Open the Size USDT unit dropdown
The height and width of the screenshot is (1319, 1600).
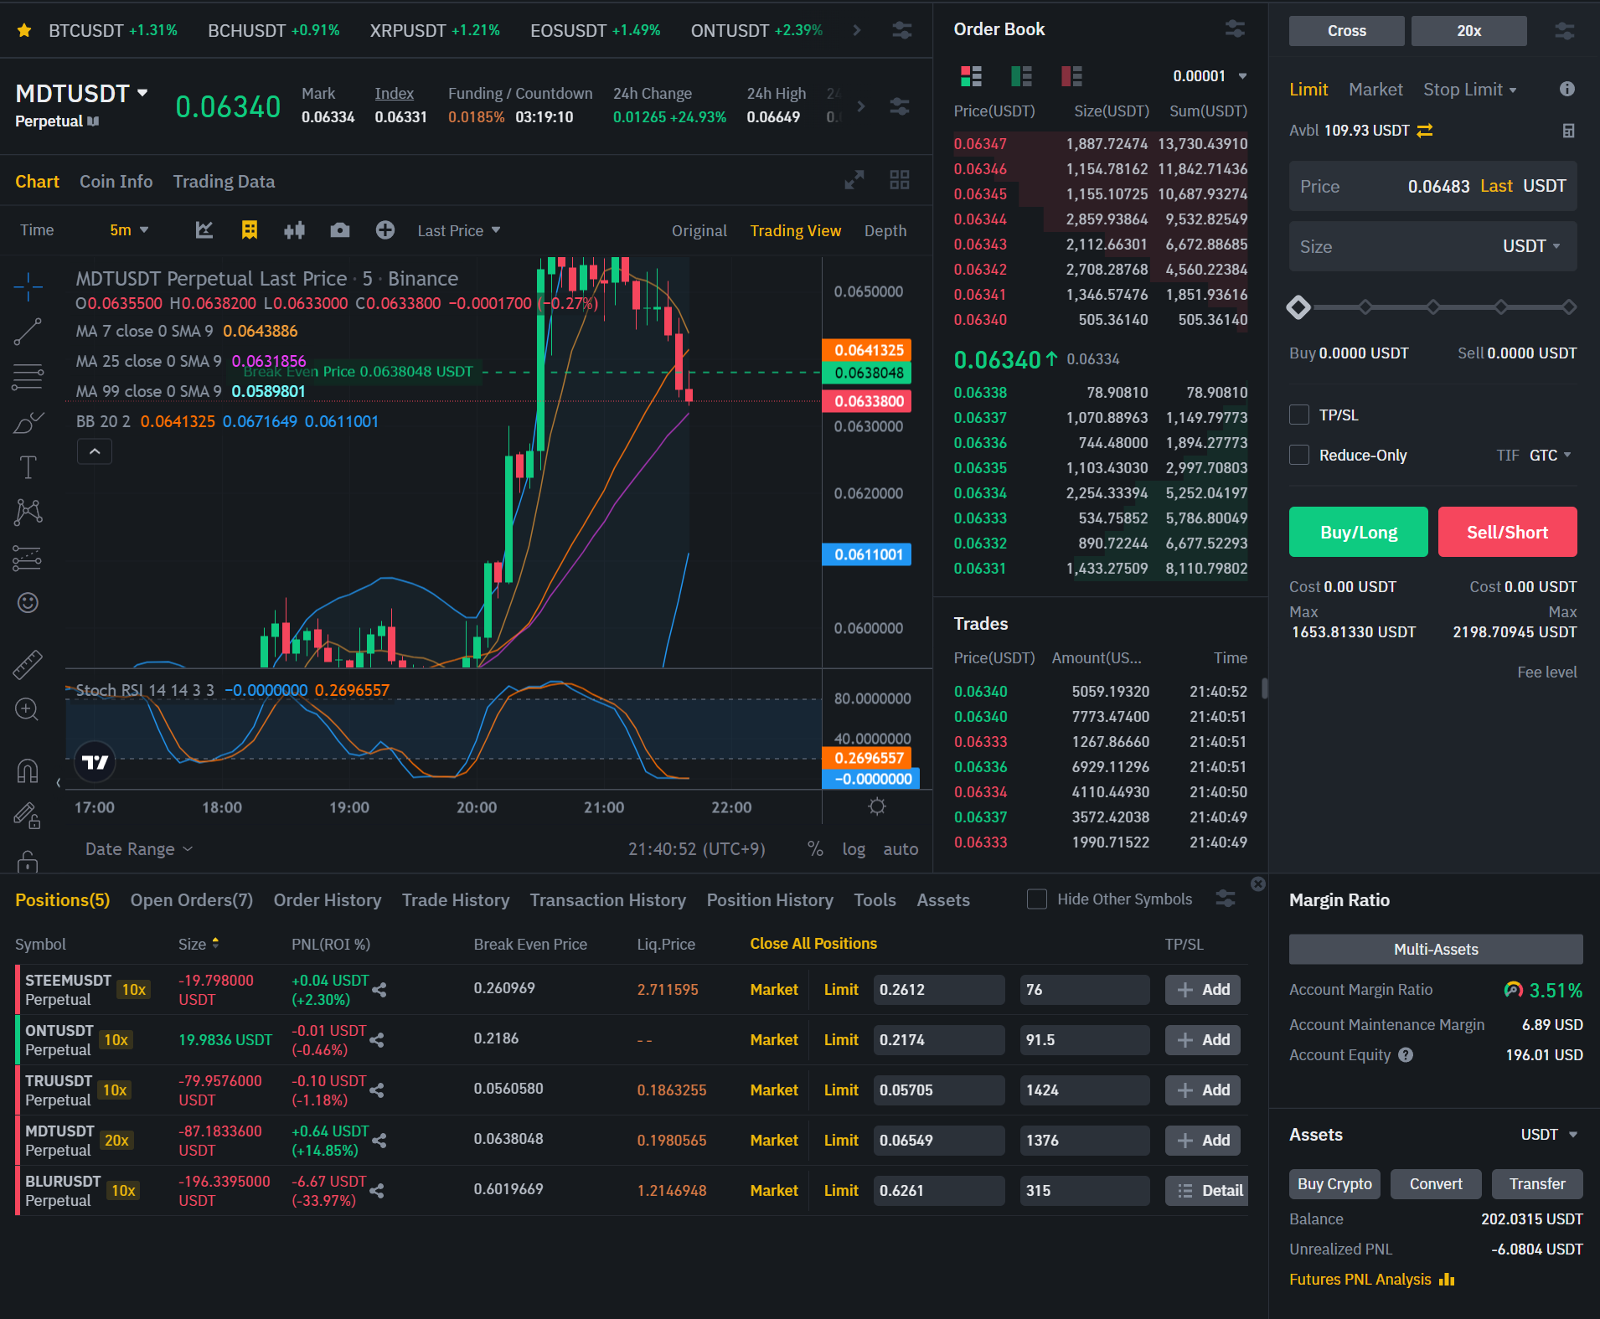coord(1531,246)
